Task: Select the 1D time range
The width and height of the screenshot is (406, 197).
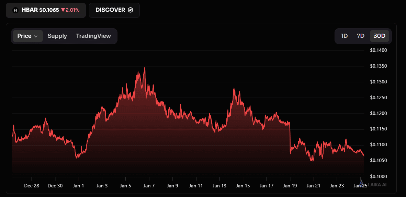Action: pos(345,36)
